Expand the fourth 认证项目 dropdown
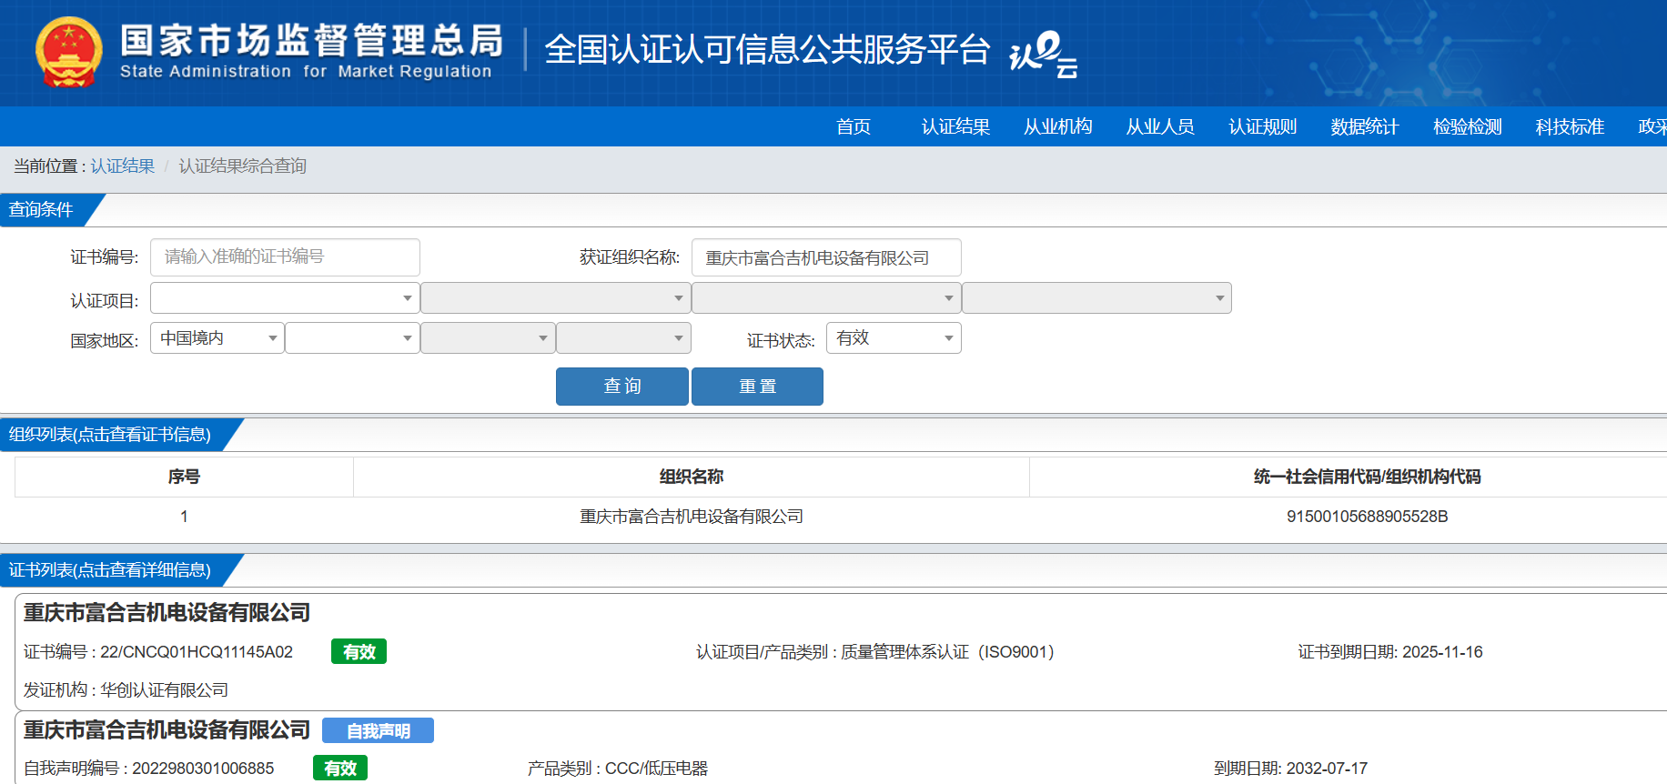The width and height of the screenshot is (1667, 784). (x=1096, y=297)
